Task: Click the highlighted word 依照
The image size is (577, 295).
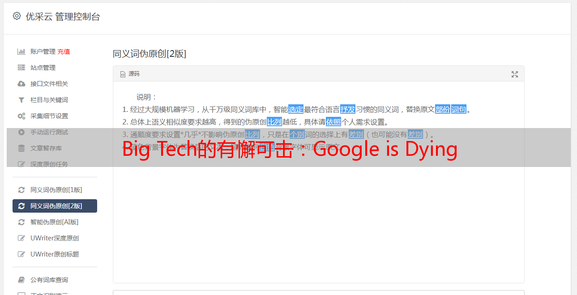Action: coord(333,122)
